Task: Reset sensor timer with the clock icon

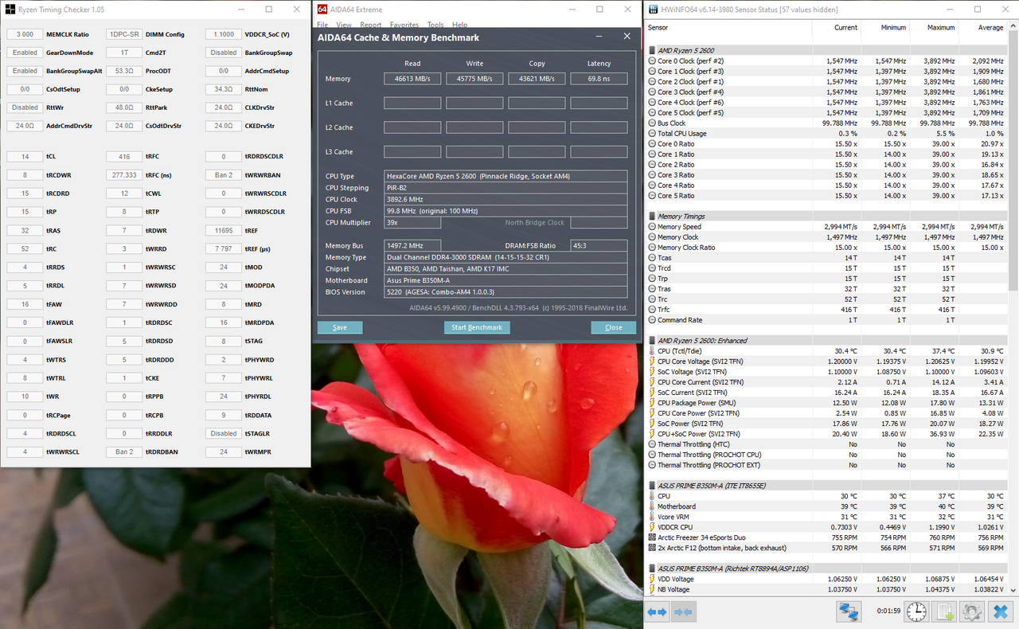Action: pos(916,611)
